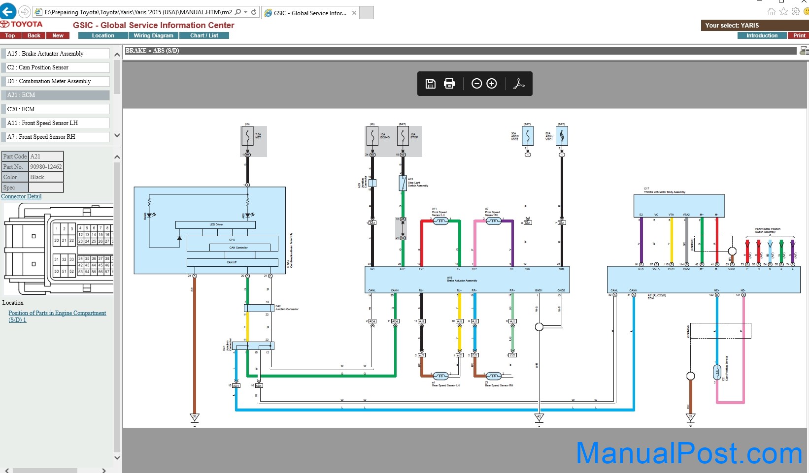Click the D42 Junction Connector in diagram
This screenshot has height=473, width=809.
(259, 308)
